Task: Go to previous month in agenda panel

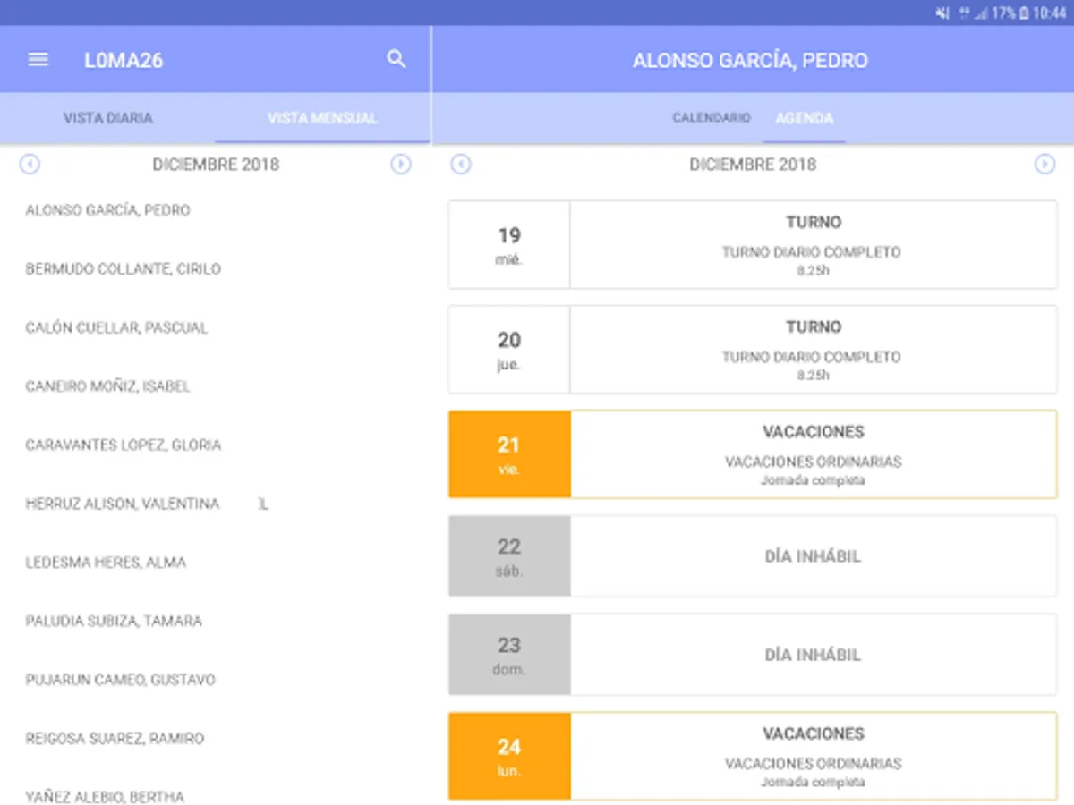Action: point(461,165)
